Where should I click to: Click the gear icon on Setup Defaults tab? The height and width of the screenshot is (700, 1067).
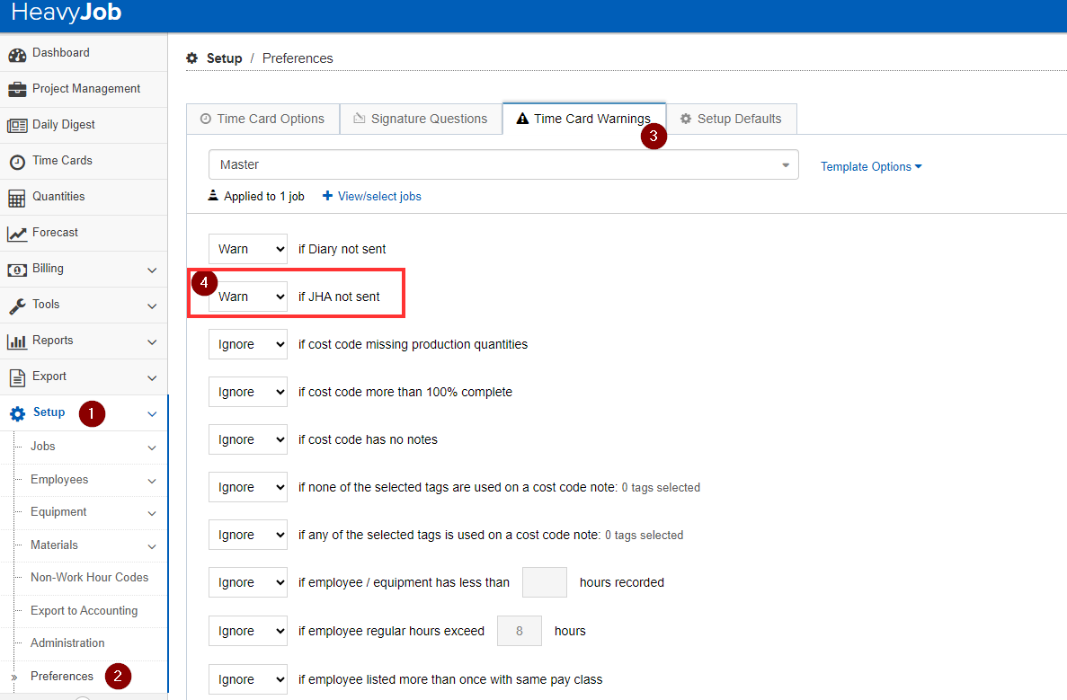click(x=686, y=119)
